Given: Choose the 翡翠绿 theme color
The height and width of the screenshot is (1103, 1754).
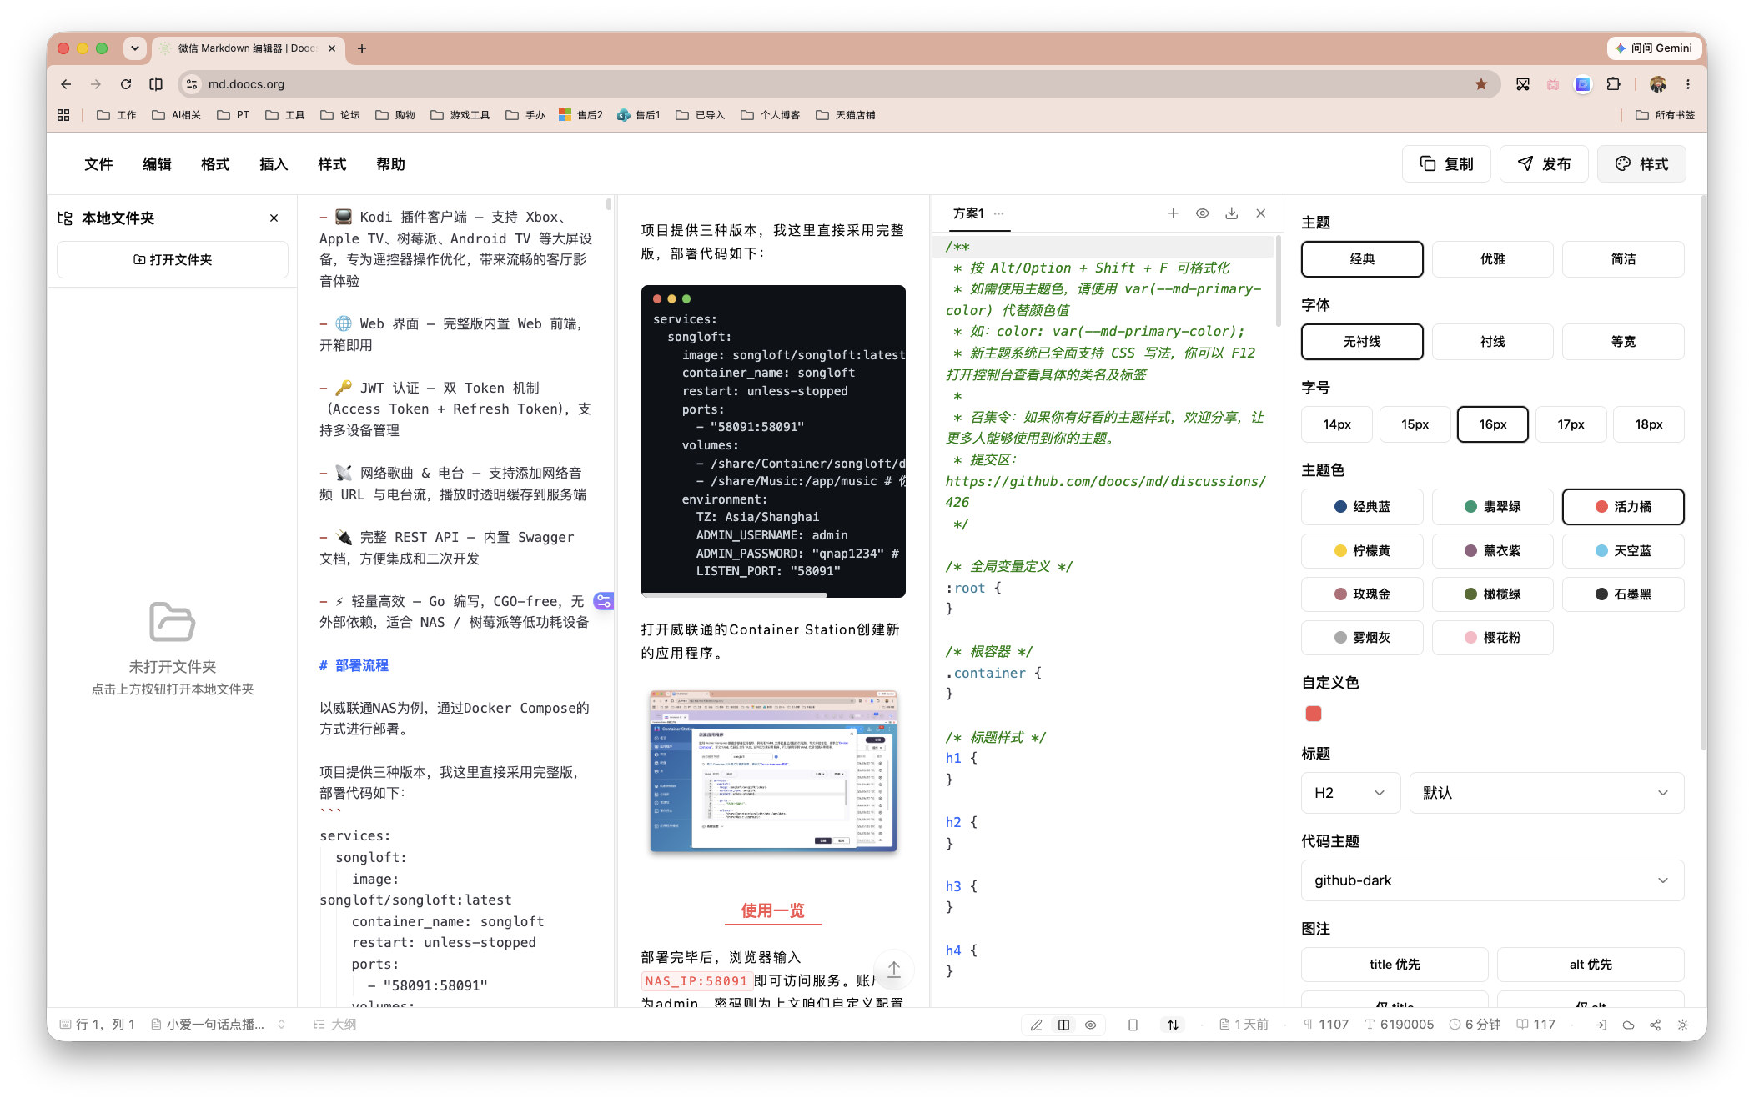Looking at the screenshot, I should 1492,507.
